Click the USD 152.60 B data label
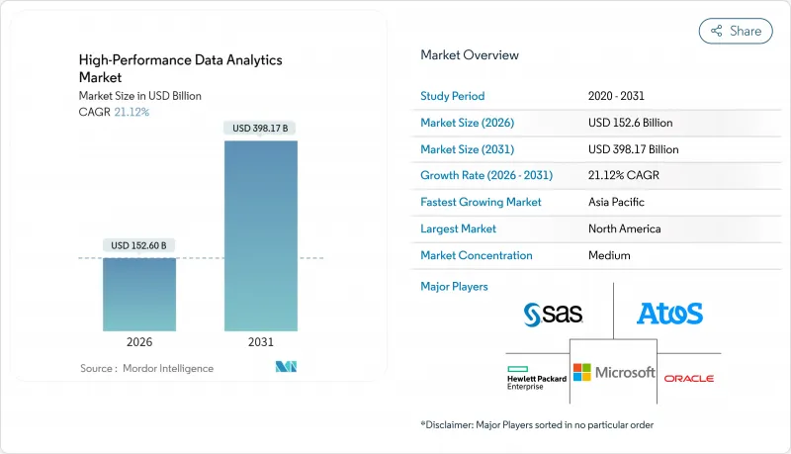The image size is (791, 454). 139,246
